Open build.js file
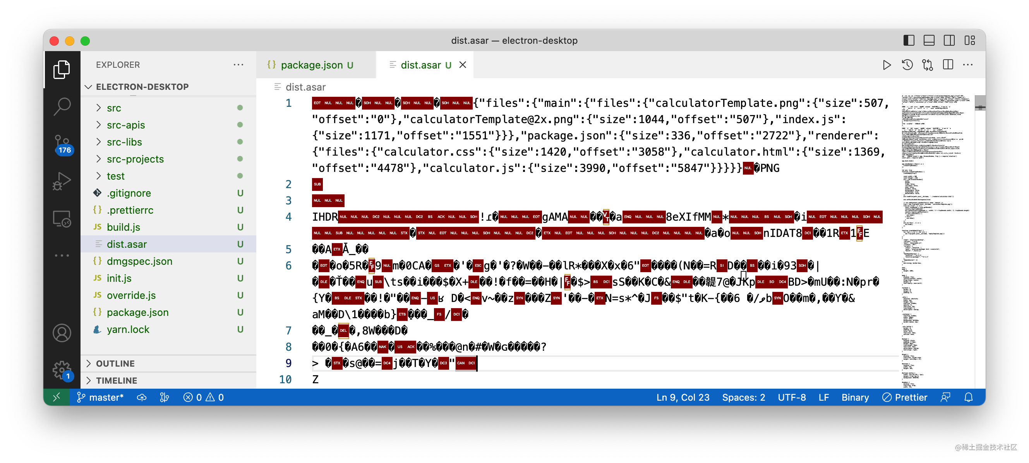 (x=168, y=227)
